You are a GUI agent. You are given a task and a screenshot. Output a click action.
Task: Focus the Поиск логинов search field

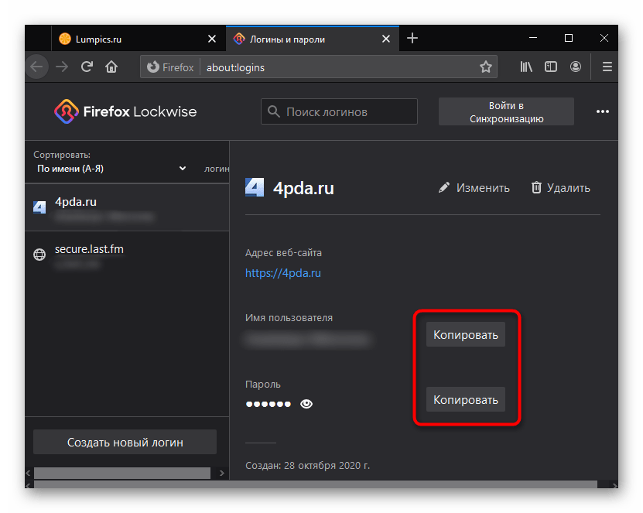point(339,111)
